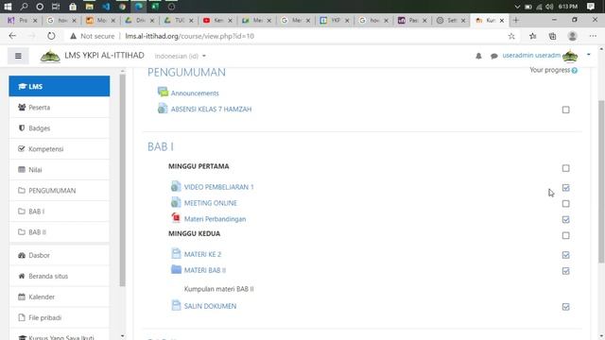Tick ABSENSI KELAS 7 HAMZAH completion box
605x340 pixels.
[565, 110]
